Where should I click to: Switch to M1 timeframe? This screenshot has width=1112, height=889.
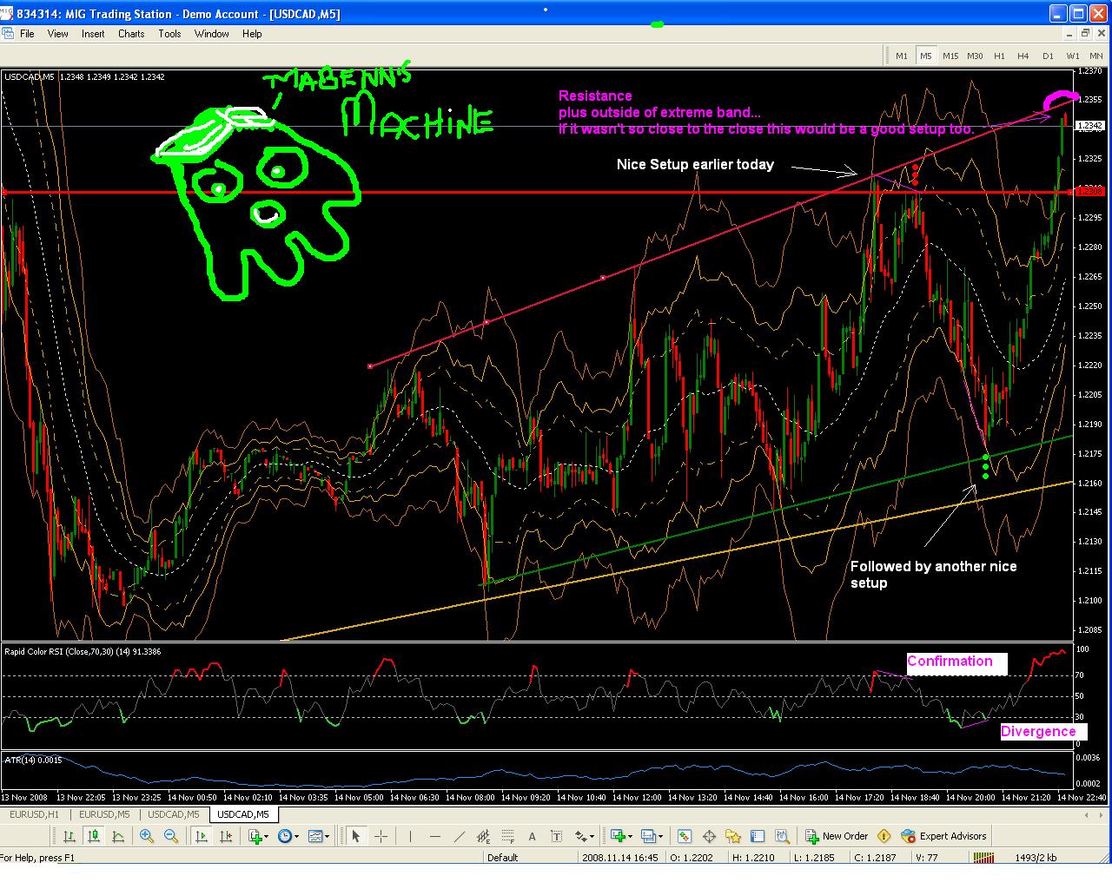[902, 56]
